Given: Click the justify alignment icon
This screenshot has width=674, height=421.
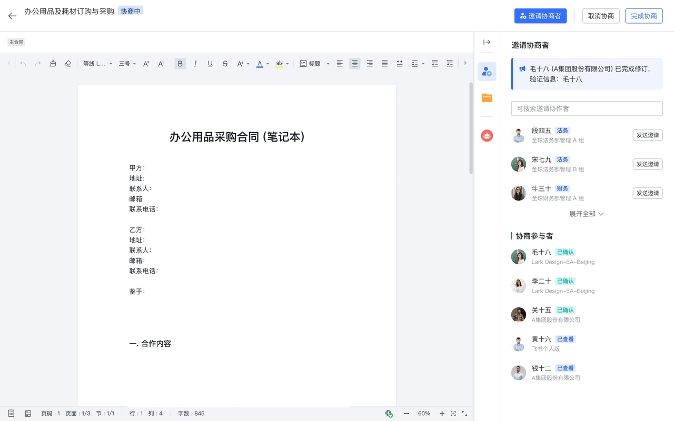Looking at the screenshot, I should pyautogui.click(x=384, y=64).
